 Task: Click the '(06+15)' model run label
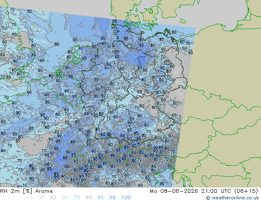click(246, 191)
